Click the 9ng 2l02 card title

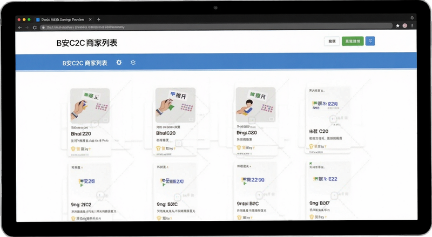pos(81,205)
